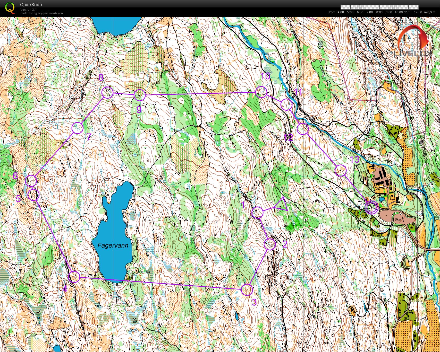Viewport: 440px width, 352px height.
Task: Click control circle 10 on the course
Action: pyautogui.click(x=261, y=92)
